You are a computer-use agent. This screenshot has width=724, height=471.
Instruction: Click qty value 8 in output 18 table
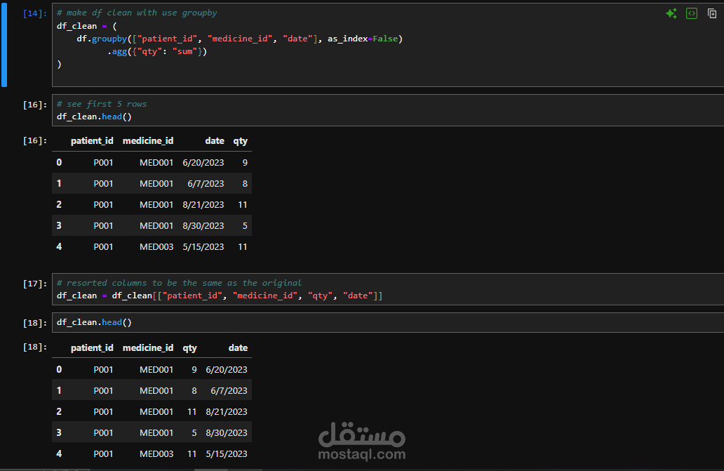194,391
